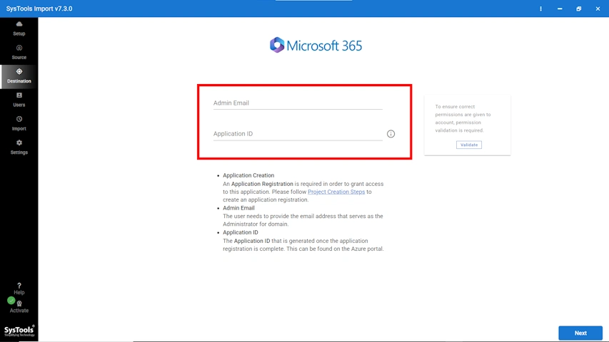The width and height of the screenshot is (609, 342).
Task: Open the Project Creation Steps link
Action: [x=336, y=192]
